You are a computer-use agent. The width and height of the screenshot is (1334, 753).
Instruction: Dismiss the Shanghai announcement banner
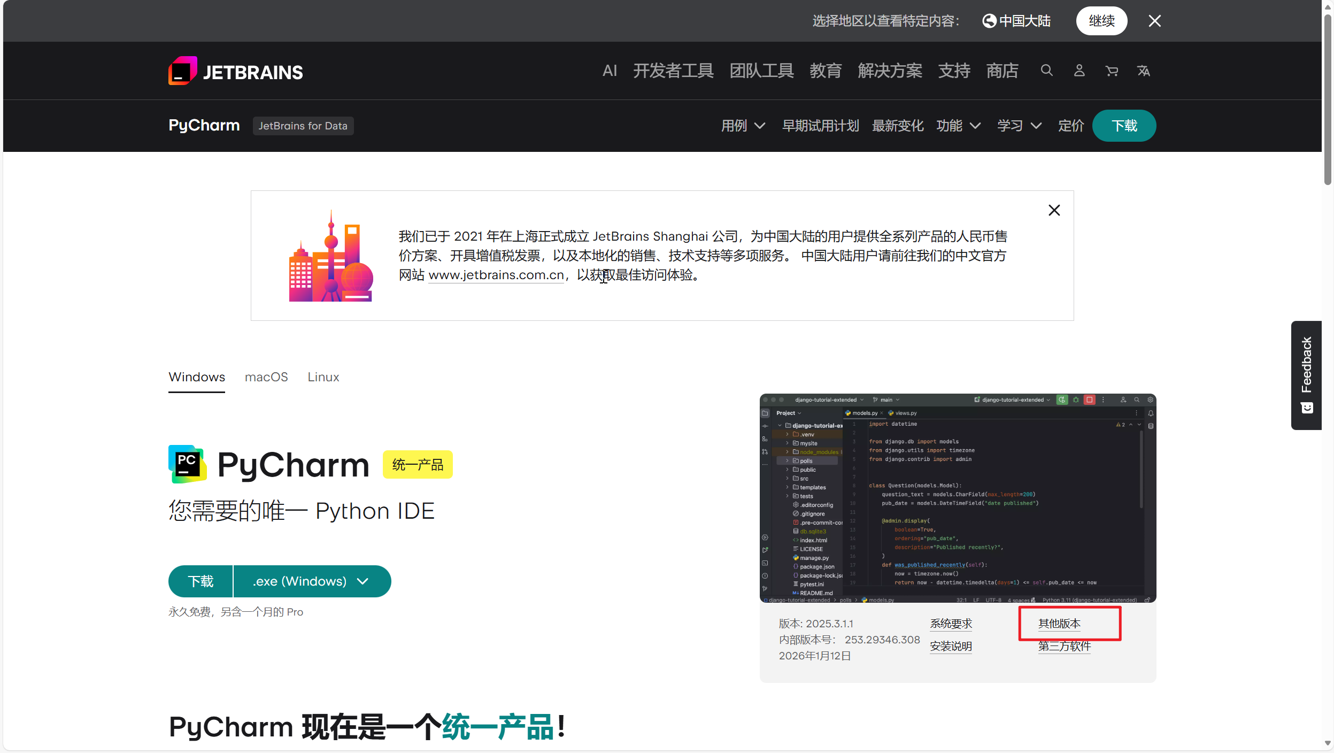click(x=1054, y=210)
